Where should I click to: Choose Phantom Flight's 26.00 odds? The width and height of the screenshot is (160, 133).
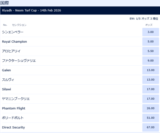(150, 108)
